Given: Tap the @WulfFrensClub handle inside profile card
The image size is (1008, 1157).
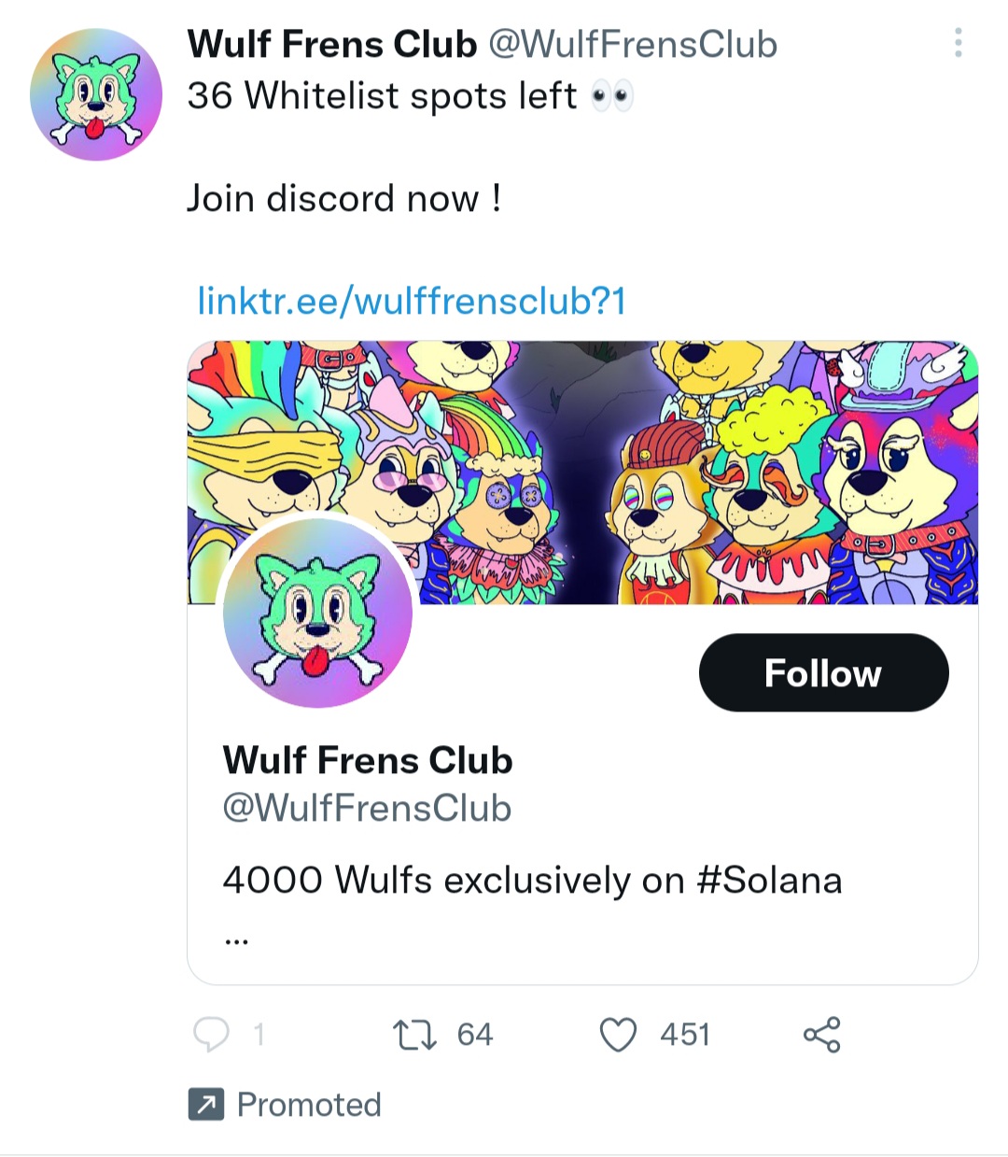Looking at the screenshot, I should click(x=367, y=808).
